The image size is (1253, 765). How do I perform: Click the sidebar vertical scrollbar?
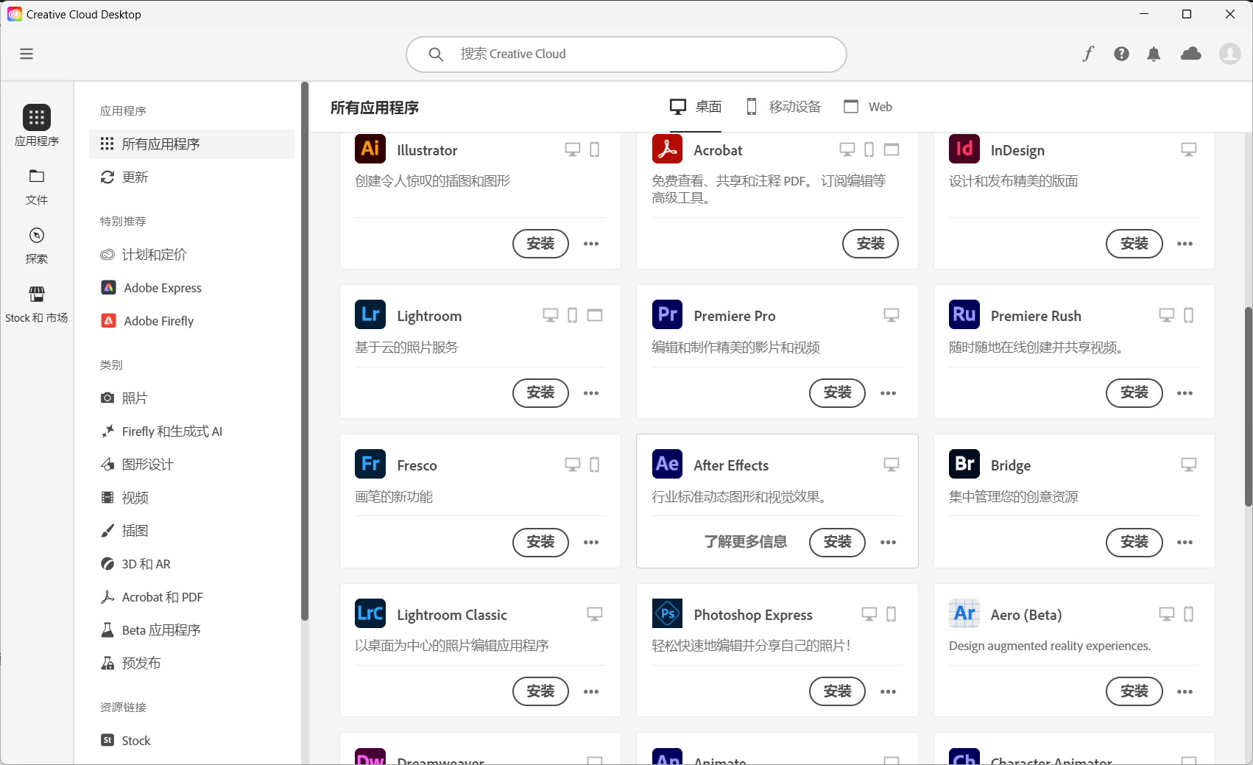coord(305,351)
